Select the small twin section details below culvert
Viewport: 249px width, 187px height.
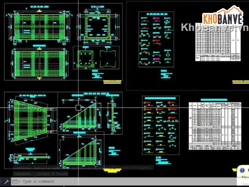pyautogui.click(x=96, y=57)
